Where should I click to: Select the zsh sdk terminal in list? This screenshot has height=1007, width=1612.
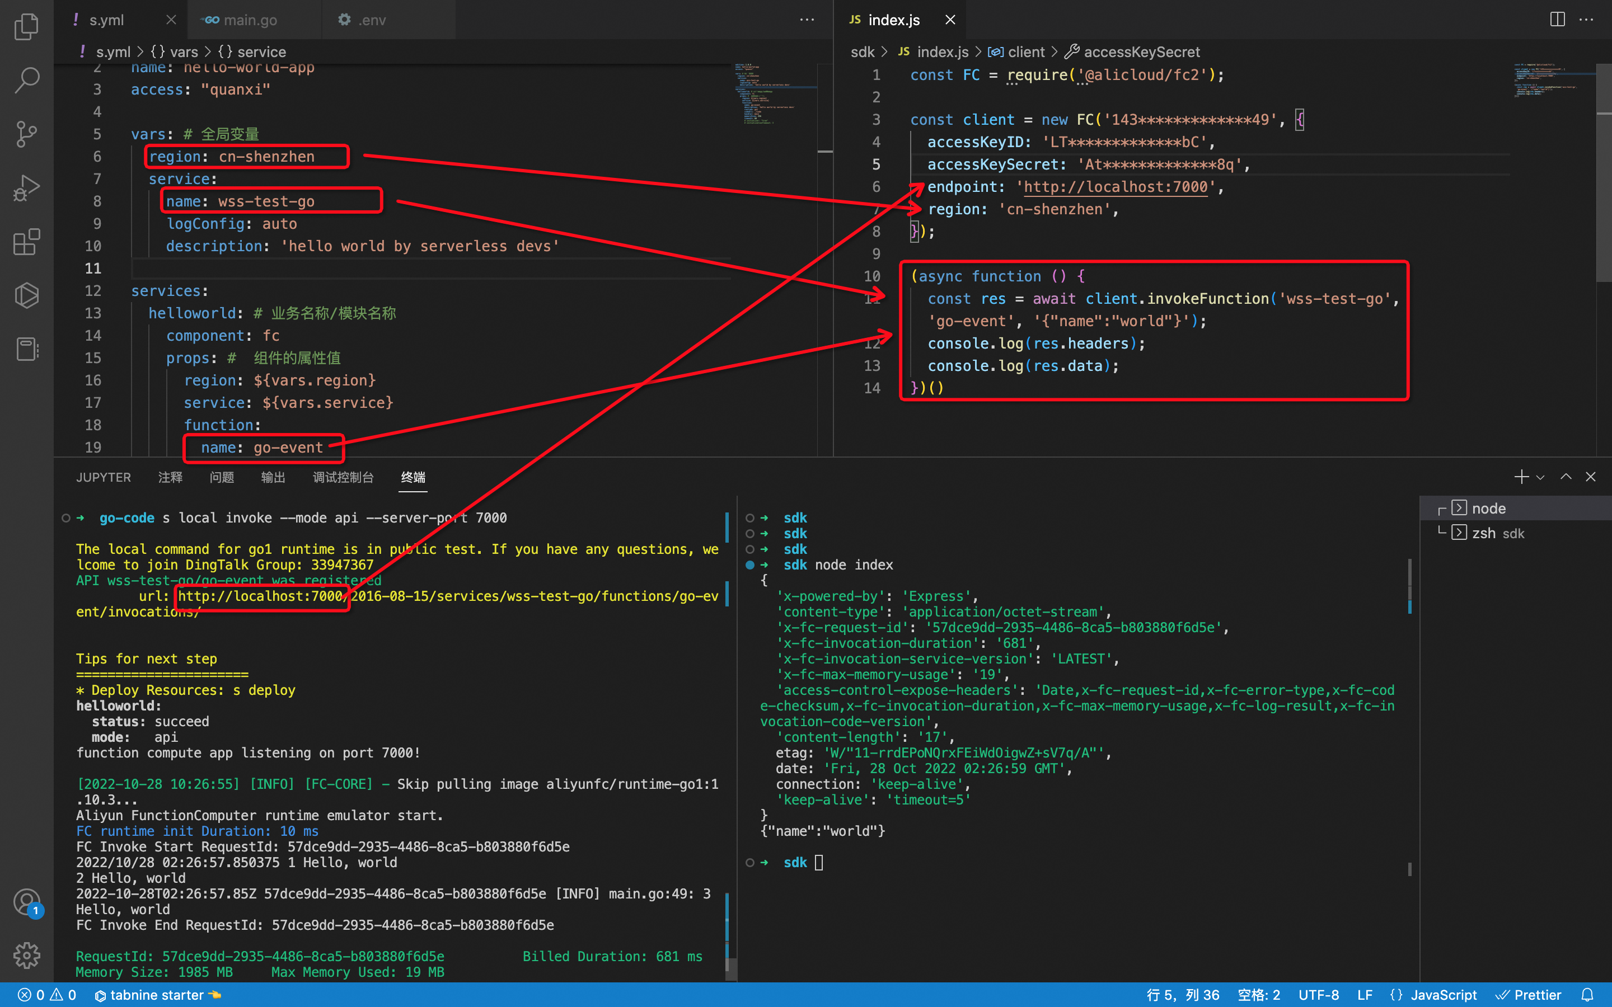pyautogui.click(x=1515, y=533)
